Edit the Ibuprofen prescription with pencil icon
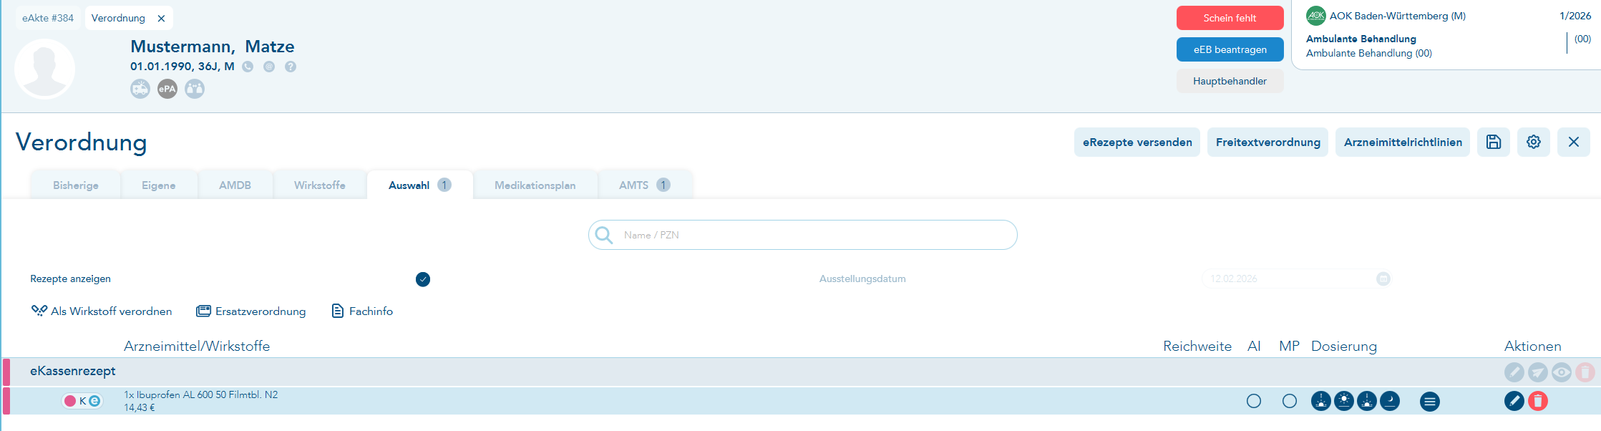The width and height of the screenshot is (1601, 431). point(1514,401)
